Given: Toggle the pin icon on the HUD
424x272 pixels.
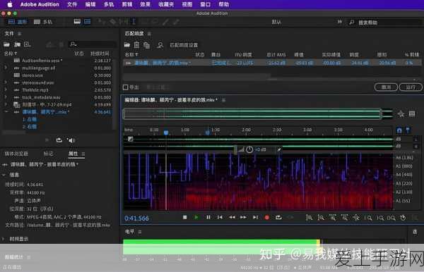Looking at the screenshot, I should tap(279, 149).
